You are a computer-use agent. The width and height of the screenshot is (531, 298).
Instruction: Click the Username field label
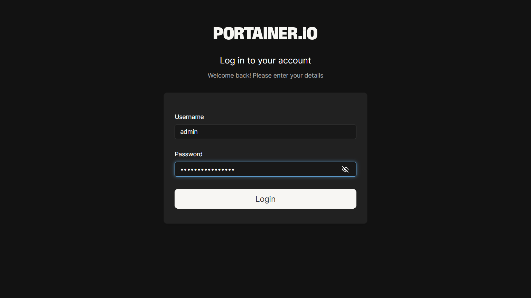(189, 117)
